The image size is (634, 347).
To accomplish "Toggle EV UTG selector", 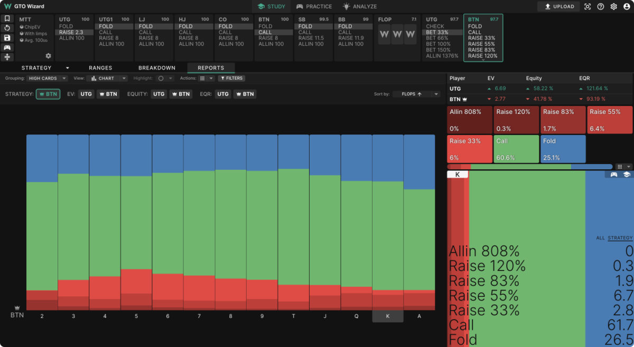I will (x=86, y=94).
